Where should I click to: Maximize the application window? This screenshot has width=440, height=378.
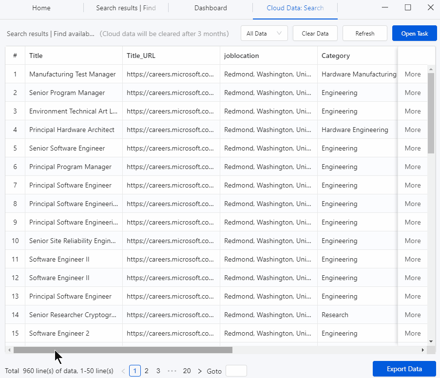click(408, 8)
